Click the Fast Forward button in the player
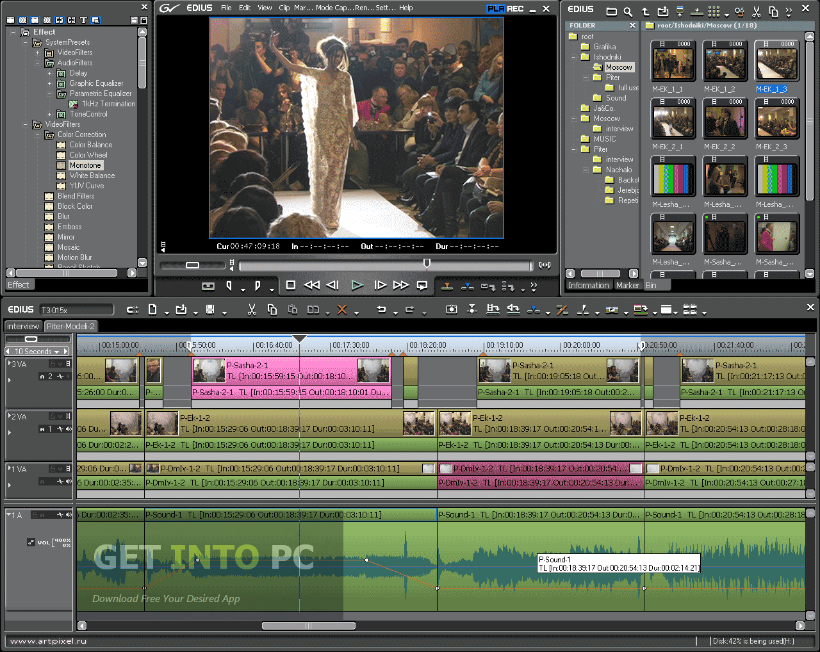Image resolution: width=820 pixels, height=652 pixels. coord(401,285)
